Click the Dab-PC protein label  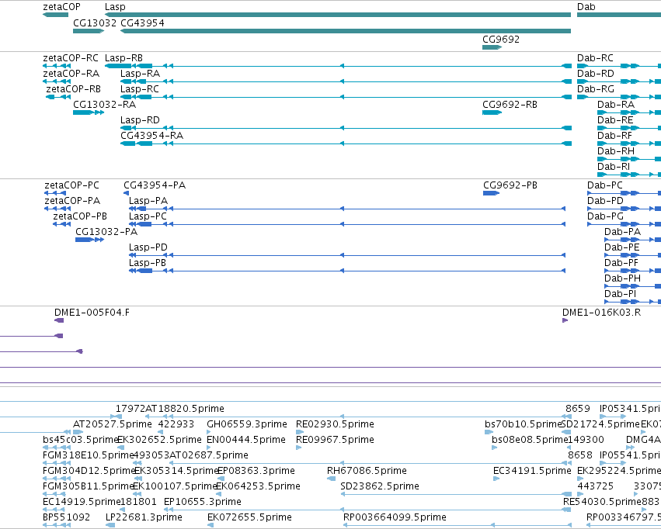604,185
